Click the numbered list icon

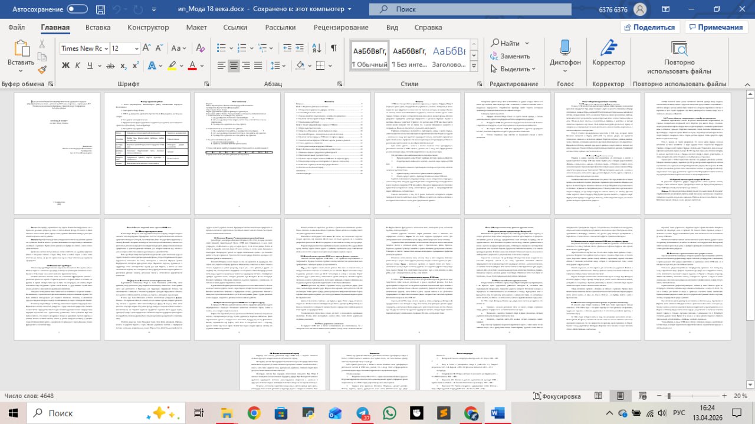click(242, 48)
